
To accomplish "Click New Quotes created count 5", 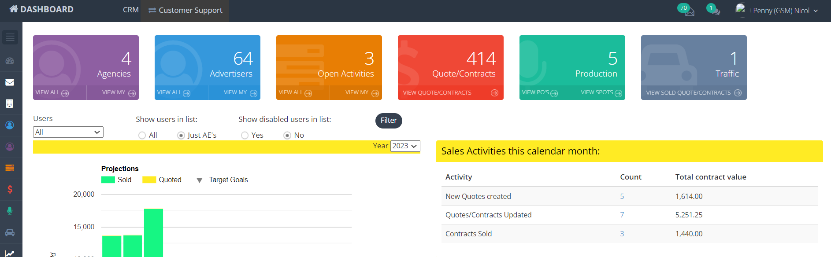I will click(622, 196).
